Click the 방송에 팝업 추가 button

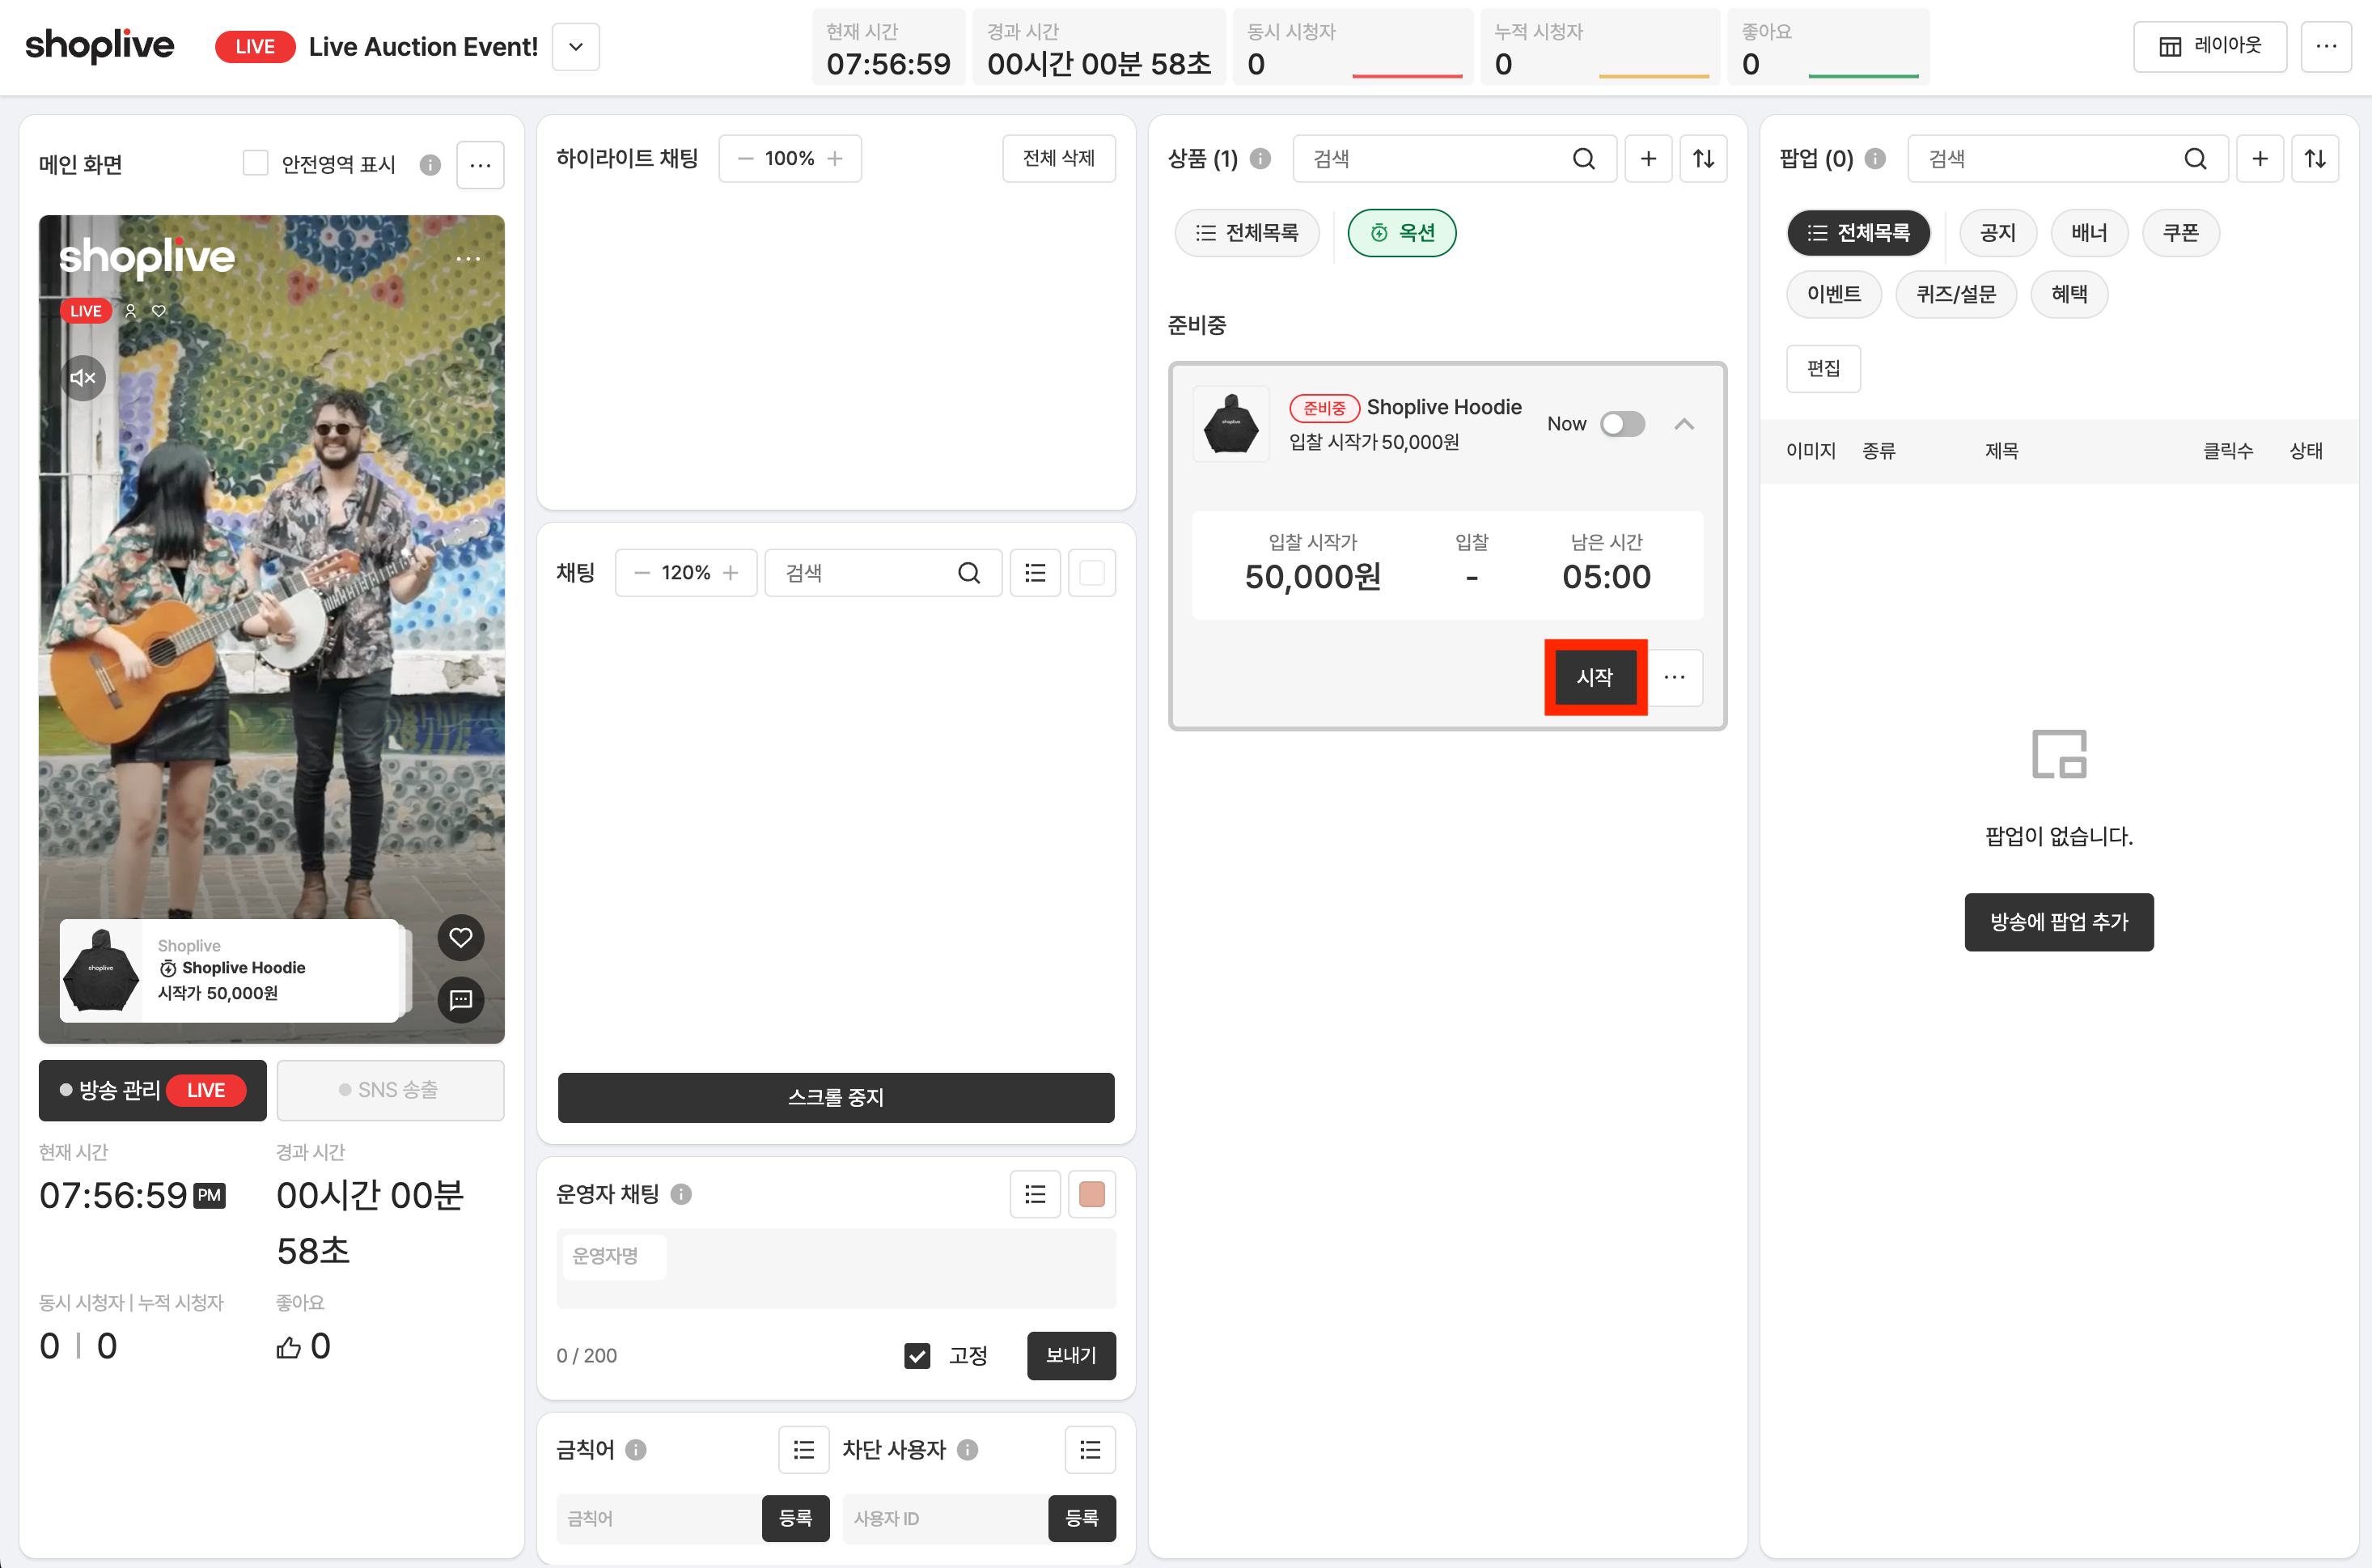(x=2058, y=922)
